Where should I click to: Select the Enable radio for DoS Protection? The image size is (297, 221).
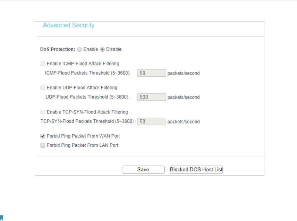pyautogui.click(x=79, y=49)
